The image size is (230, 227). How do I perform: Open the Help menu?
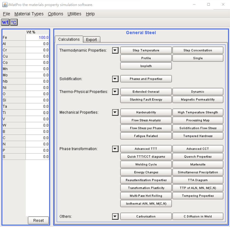point(90,14)
